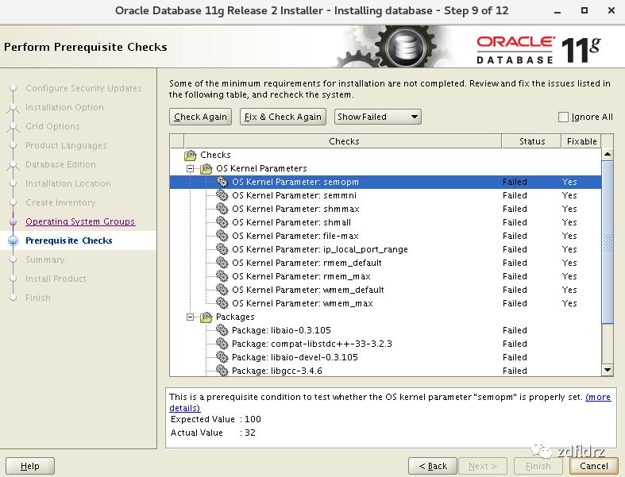Screen dimensions: 625x477
Task: Click the gear icon beside wmem_max
Action: click(222, 303)
